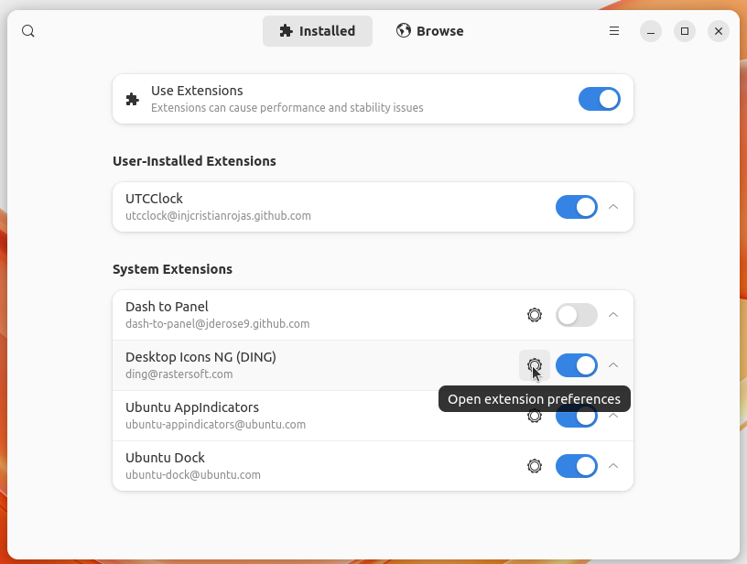
Task: Switch to the Browse tab
Action: click(429, 31)
